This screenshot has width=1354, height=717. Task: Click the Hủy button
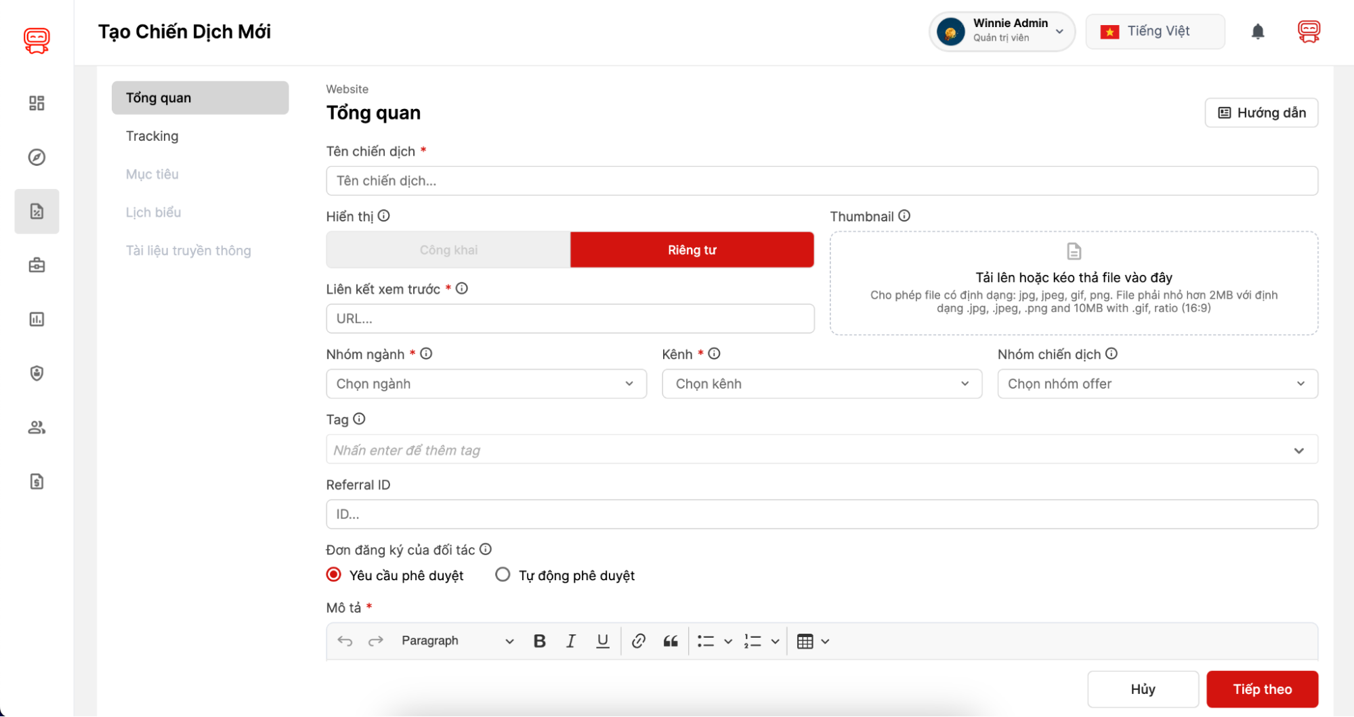point(1142,689)
